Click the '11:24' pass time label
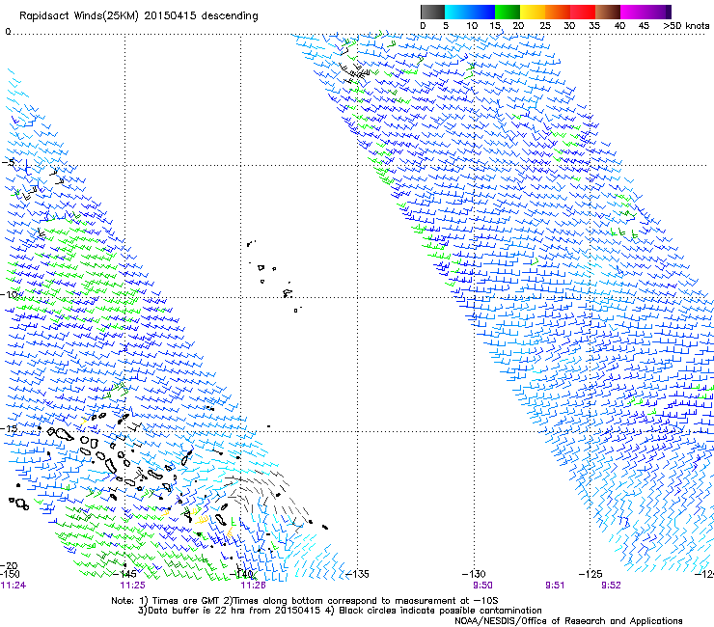Viewport: 714px width, 627px height. click(14, 586)
